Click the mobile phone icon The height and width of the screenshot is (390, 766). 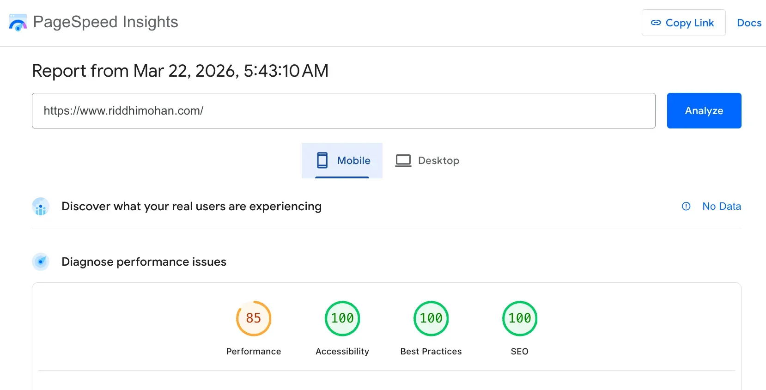[322, 160]
